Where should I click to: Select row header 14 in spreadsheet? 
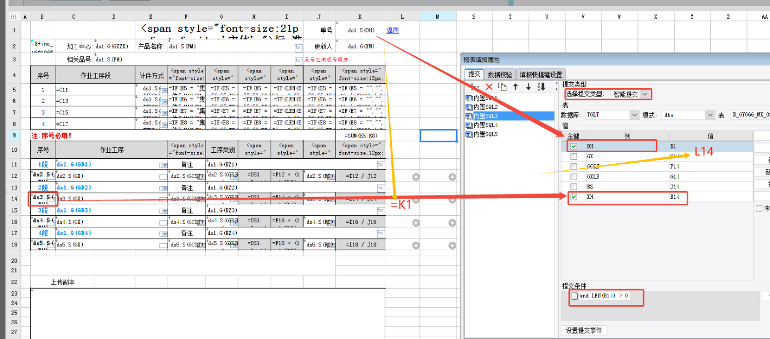tap(14, 199)
